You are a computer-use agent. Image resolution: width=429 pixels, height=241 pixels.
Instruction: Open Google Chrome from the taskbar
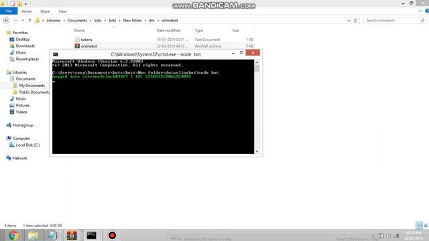13,235
